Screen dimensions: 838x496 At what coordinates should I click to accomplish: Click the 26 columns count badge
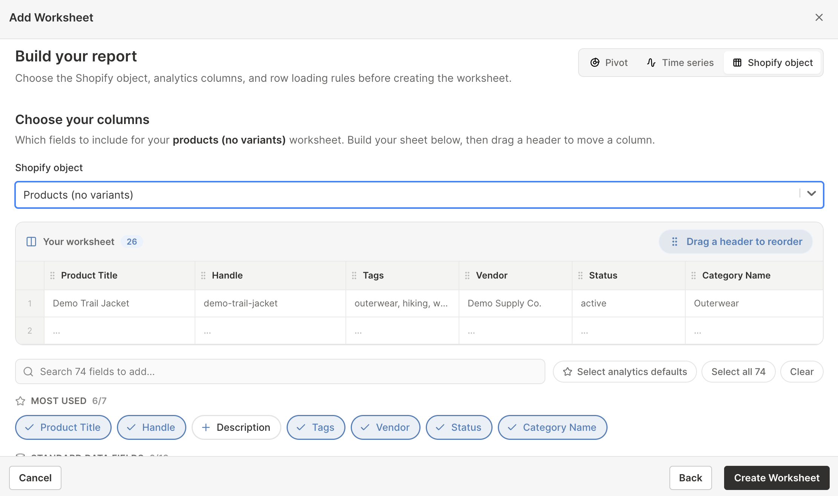tap(132, 242)
